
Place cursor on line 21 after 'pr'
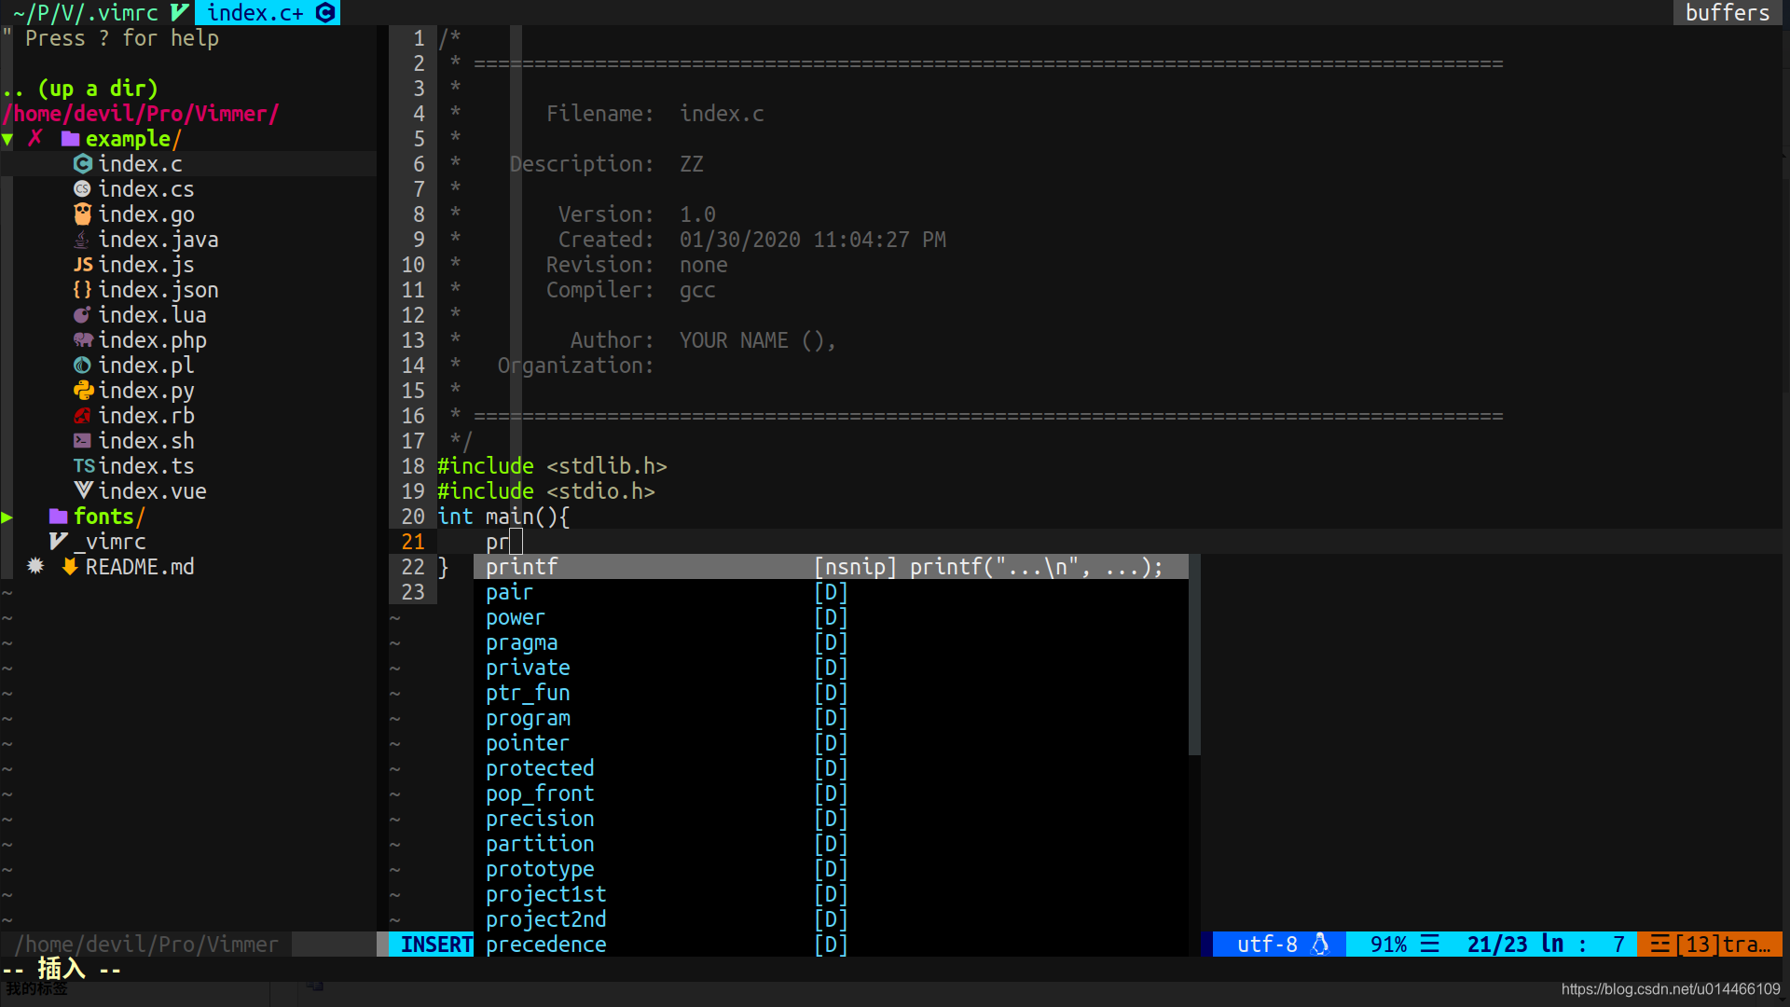[516, 542]
